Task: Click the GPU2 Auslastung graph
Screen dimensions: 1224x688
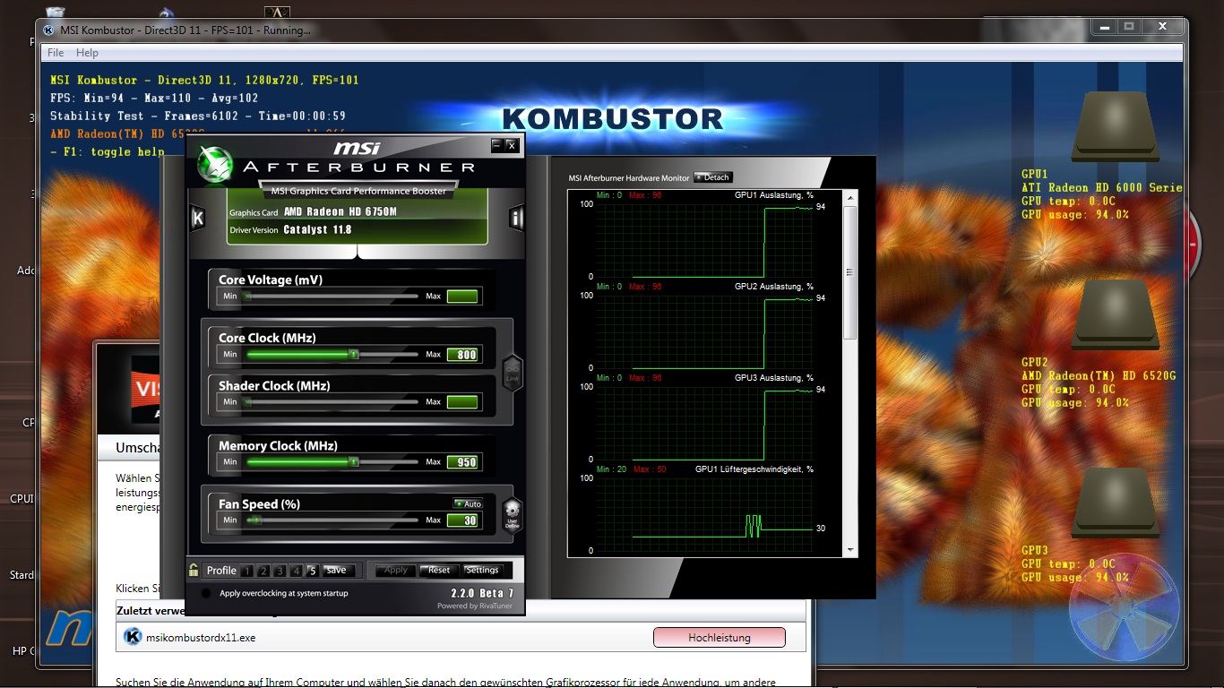Action: tap(703, 331)
